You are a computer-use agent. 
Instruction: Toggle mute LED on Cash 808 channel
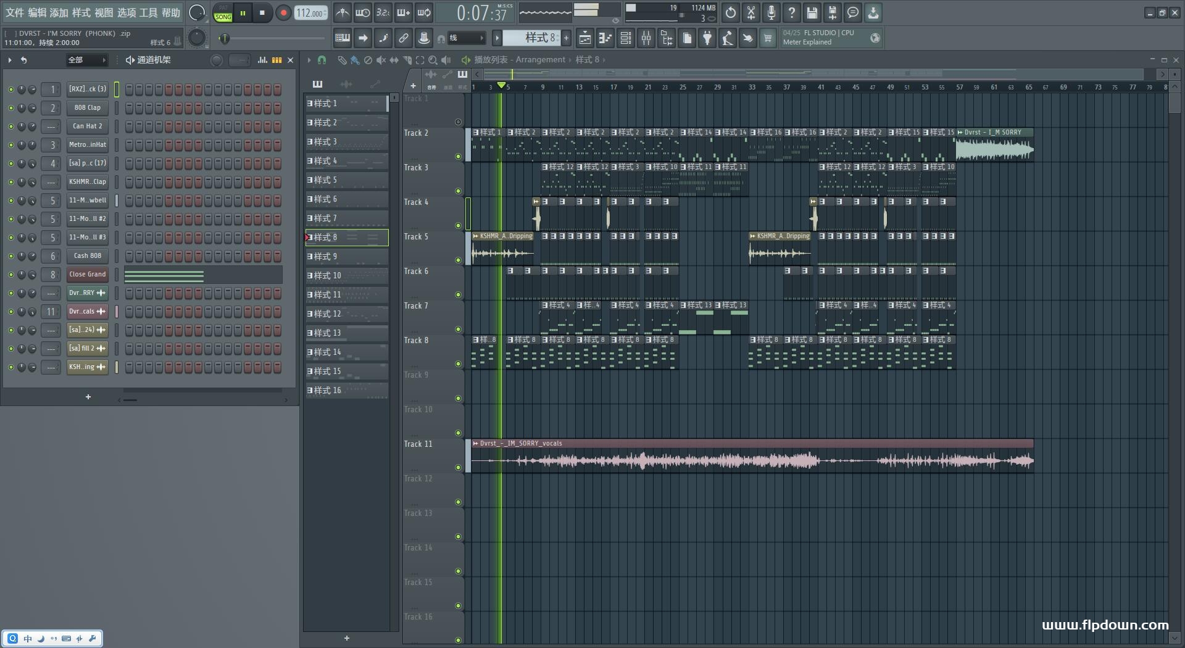10,256
